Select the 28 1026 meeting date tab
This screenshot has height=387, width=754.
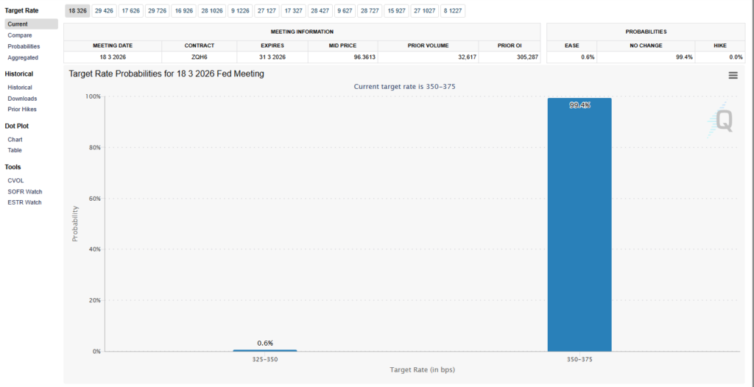tap(212, 11)
